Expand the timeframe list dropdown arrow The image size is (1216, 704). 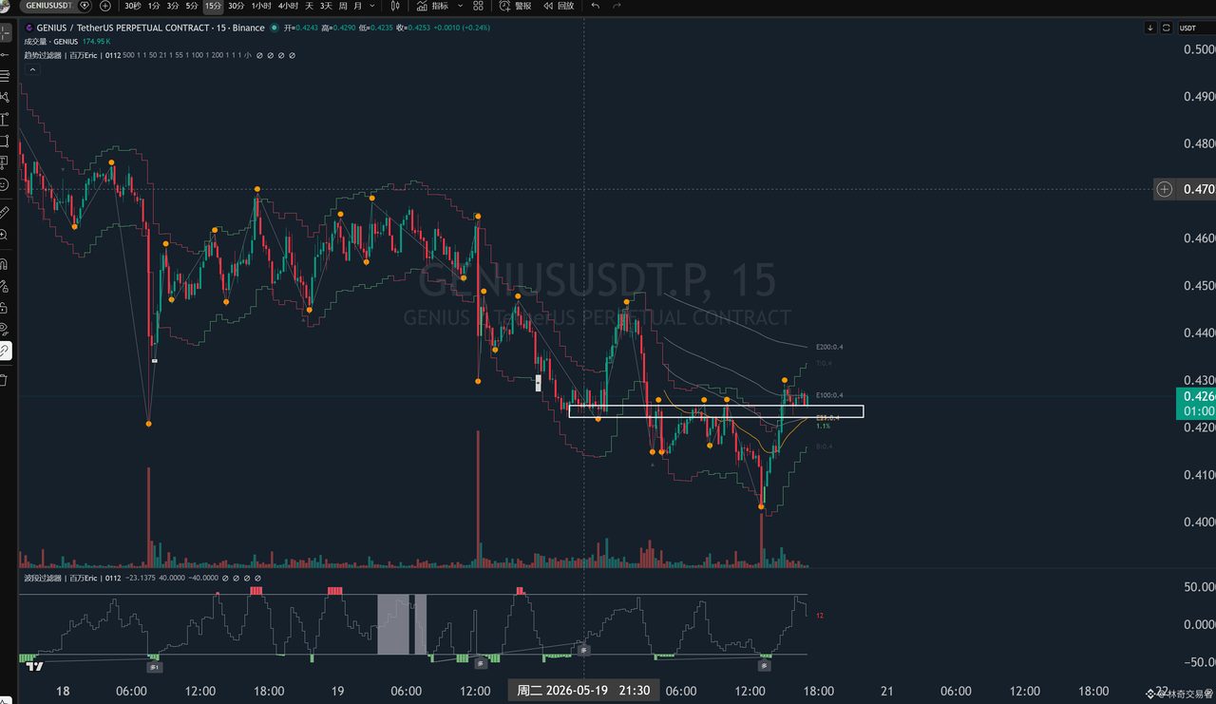point(373,6)
